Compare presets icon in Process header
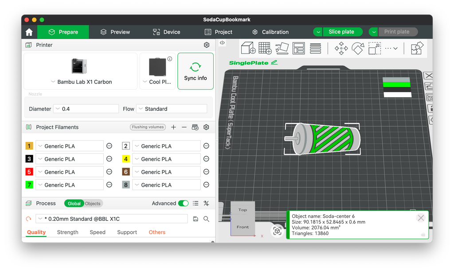This screenshot has width=454, height=271. click(x=206, y=203)
